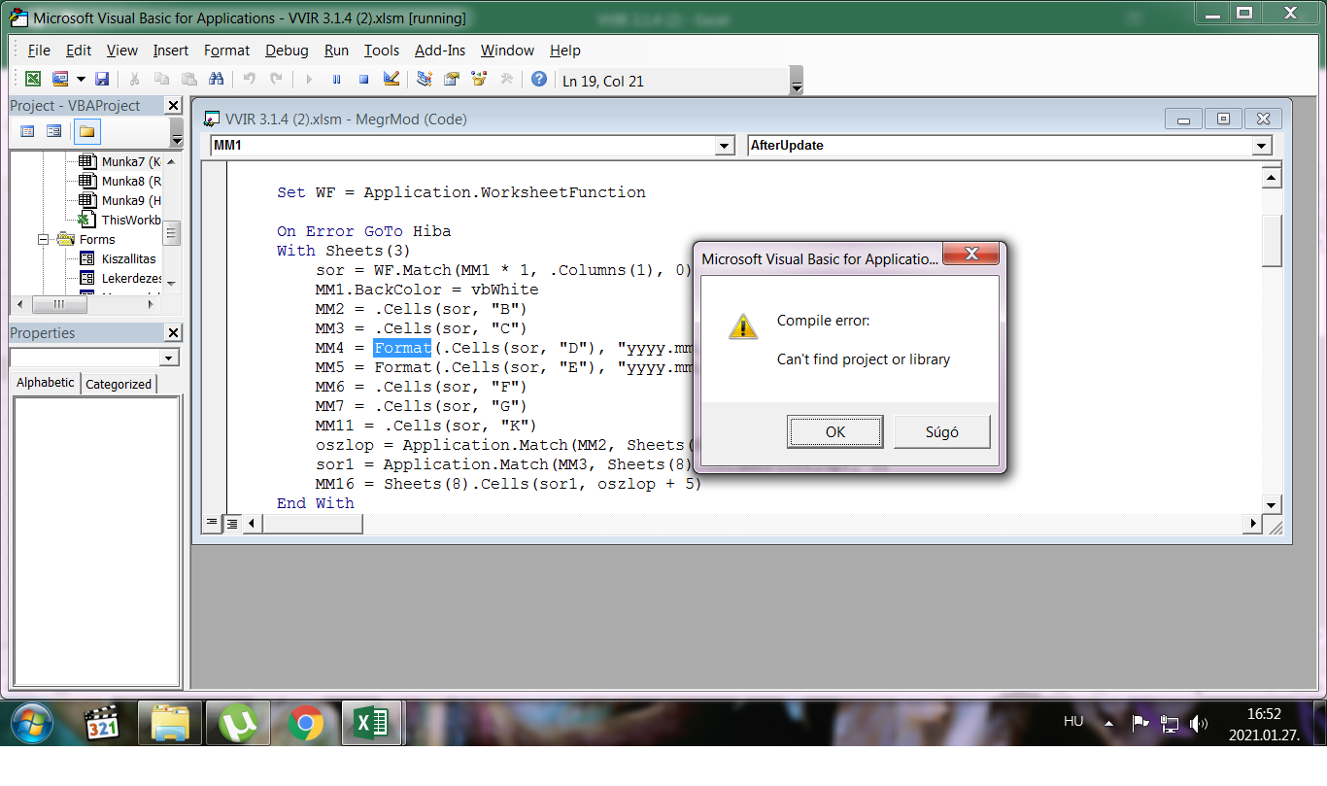Image resolution: width=1327 pixels, height=786 pixels.
Task: Click project tree horizontal scrollbar thumb
Action: 59,304
